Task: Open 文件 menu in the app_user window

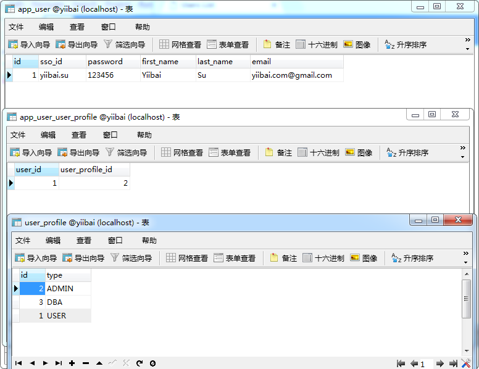Action: point(16,27)
